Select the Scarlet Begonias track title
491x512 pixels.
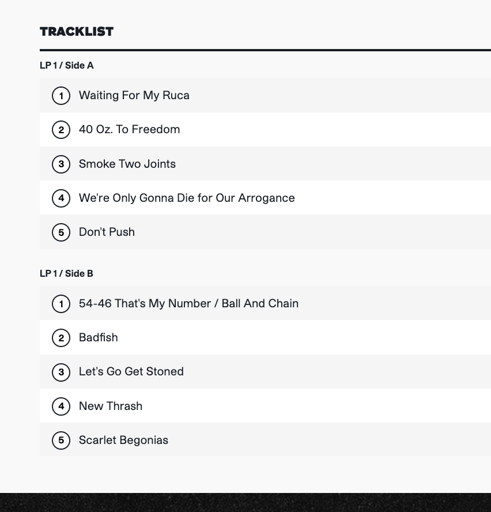click(123, 440)
